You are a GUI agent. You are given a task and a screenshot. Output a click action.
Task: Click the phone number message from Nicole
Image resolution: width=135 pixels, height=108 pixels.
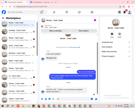tap(66, 90)
